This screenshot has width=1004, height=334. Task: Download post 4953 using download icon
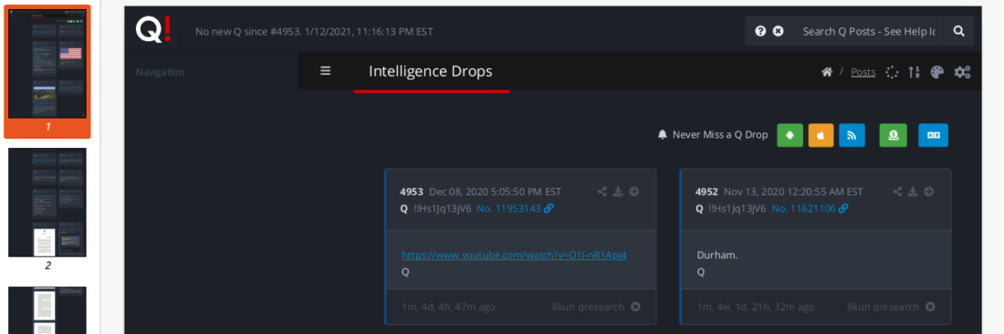(x=618, y=192)
